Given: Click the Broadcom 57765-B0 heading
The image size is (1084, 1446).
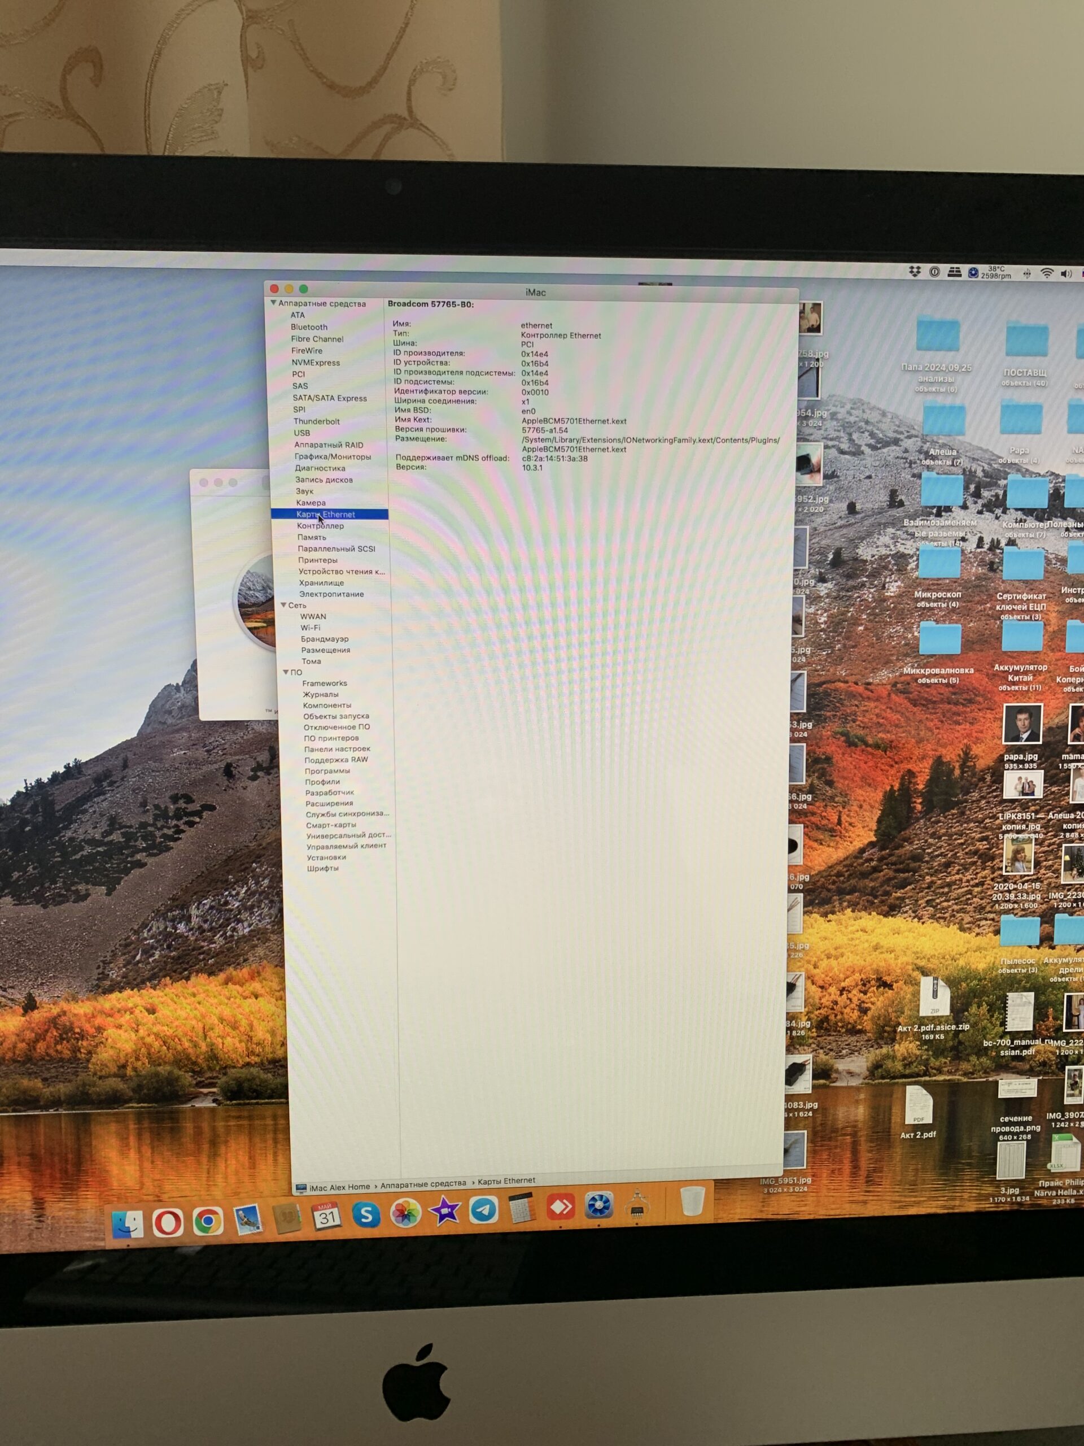Looking at the screenshot, I should click(431, 304).
